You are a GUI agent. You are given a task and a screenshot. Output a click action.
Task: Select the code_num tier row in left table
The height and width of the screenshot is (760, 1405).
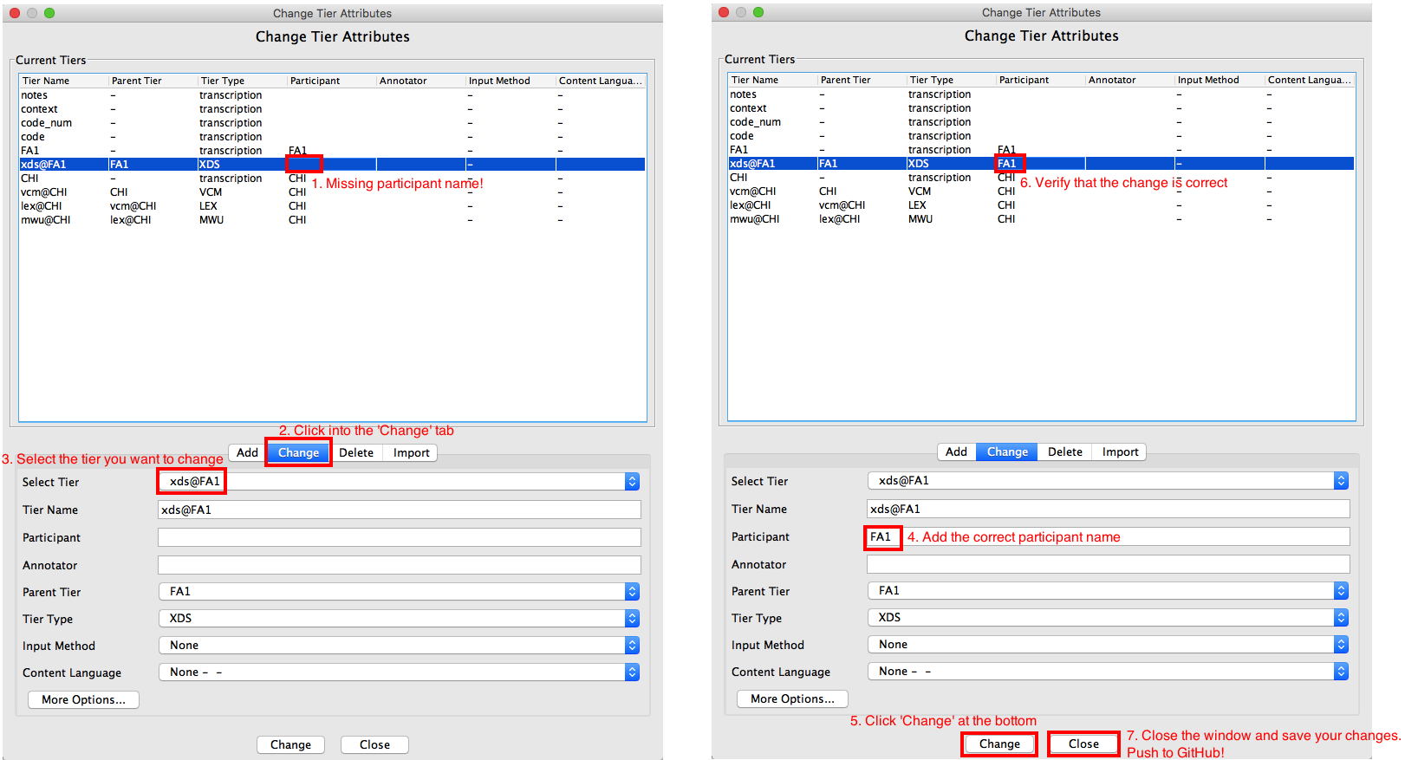click(x=333, y=123)
